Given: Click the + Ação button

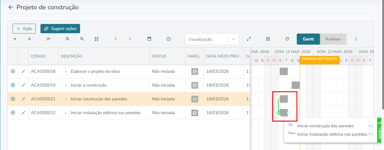Looking at the screenshot, I should tap(24, 28).
